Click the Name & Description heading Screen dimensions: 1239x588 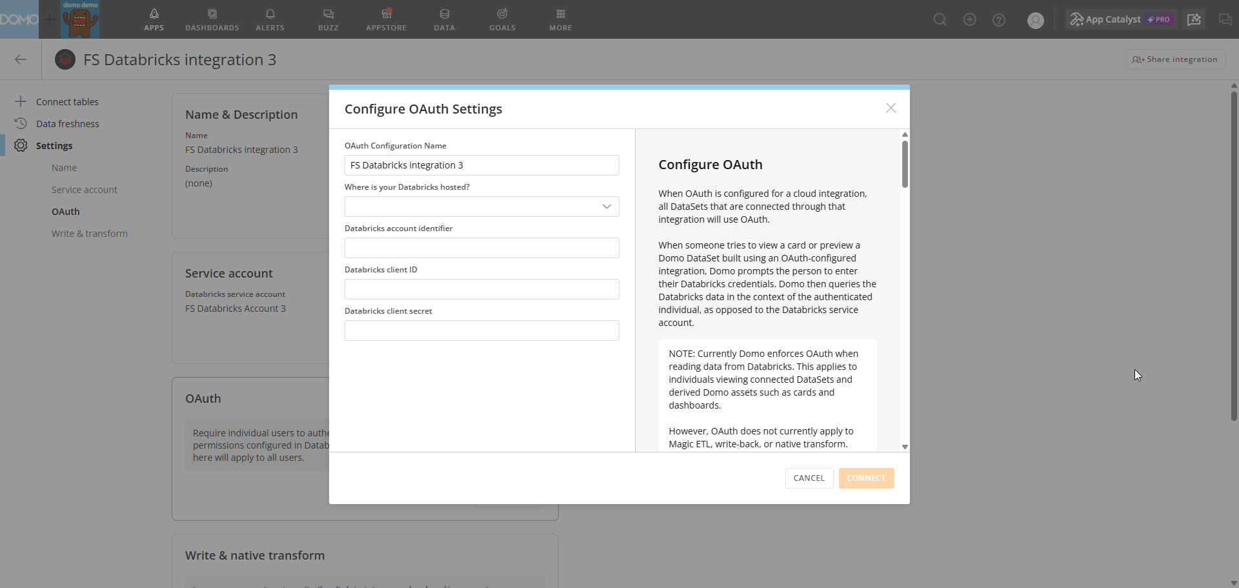(241, 114)
